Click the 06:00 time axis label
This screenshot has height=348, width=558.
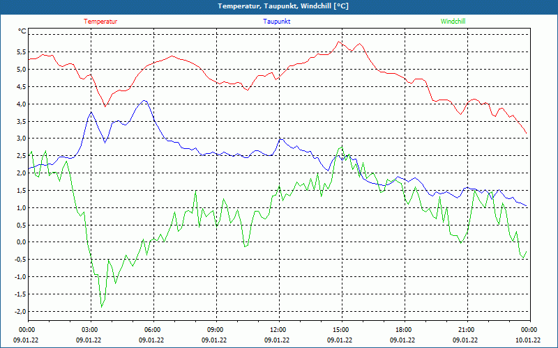click(x=153, y=330)
